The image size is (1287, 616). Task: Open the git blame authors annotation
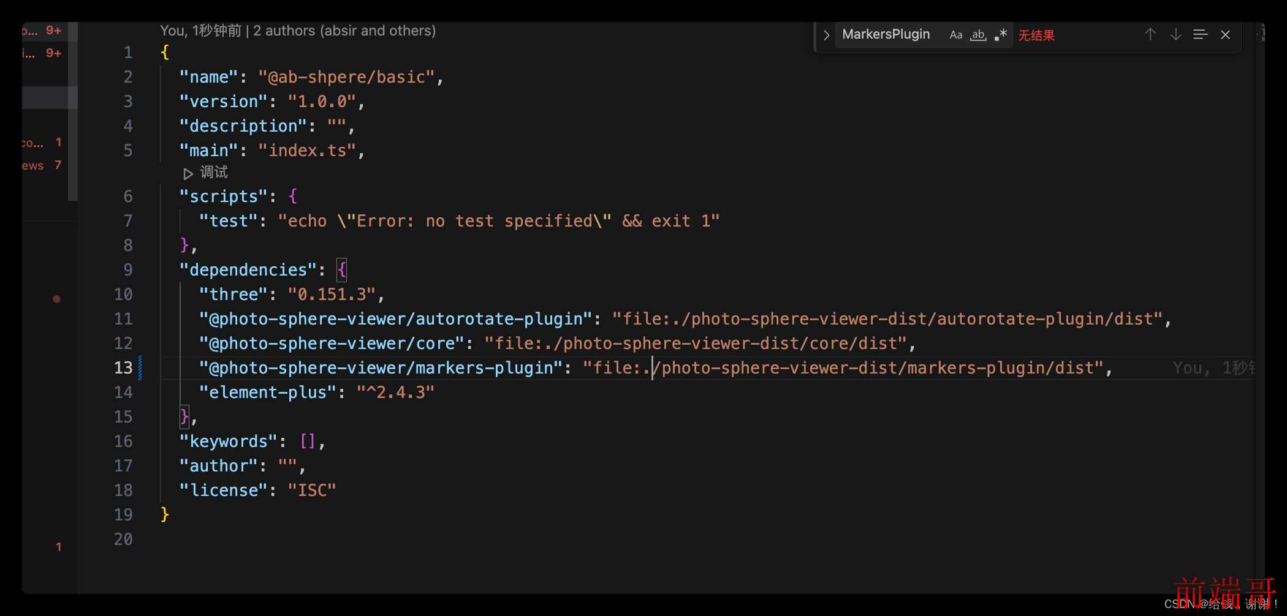click(x=298, y=31)
